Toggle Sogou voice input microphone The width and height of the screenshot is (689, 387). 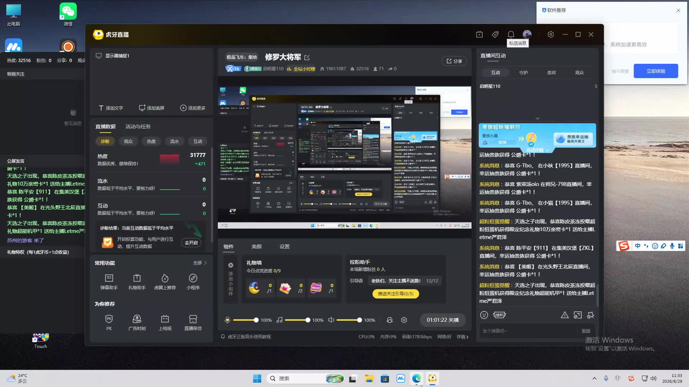[672, 246]
